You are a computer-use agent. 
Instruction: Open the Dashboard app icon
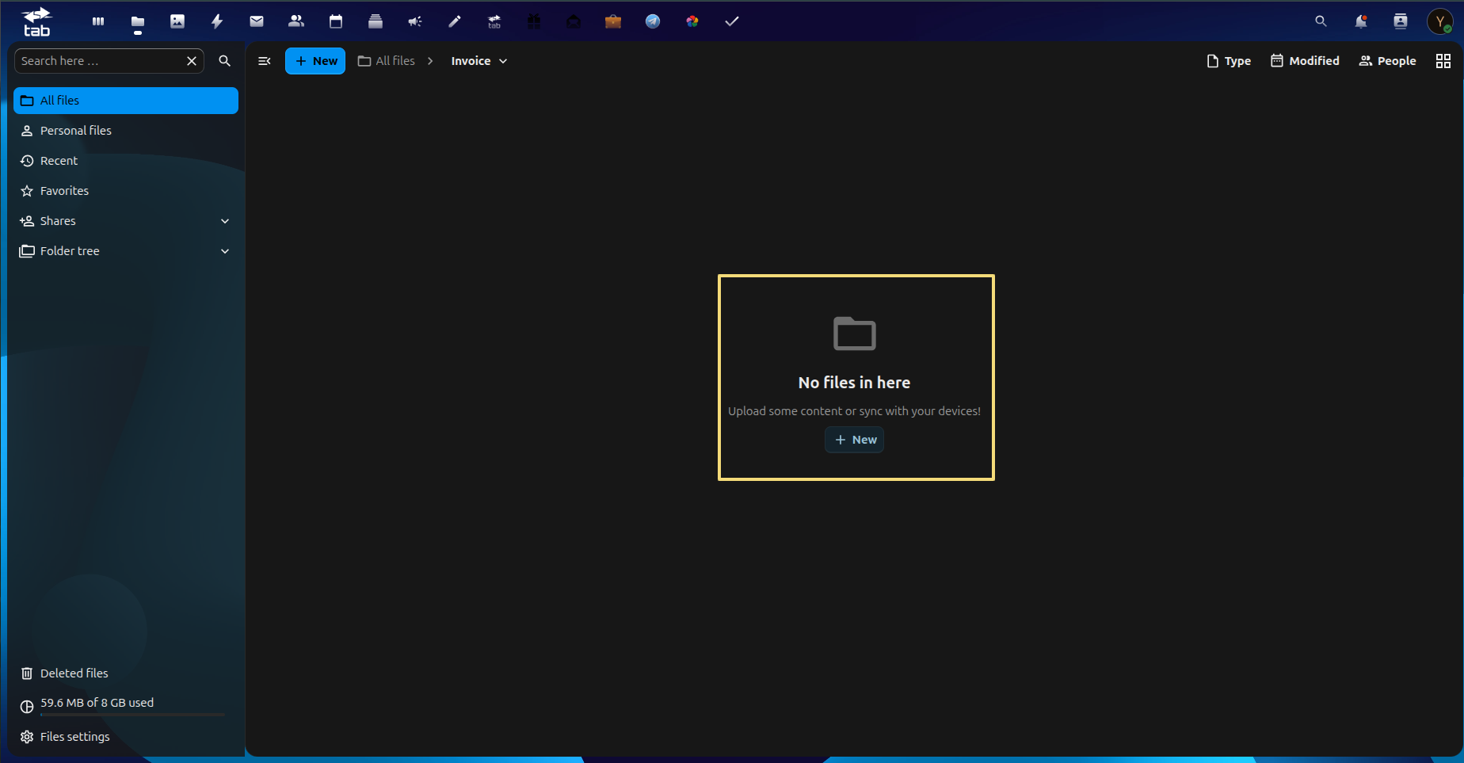[x=98, y=21]
